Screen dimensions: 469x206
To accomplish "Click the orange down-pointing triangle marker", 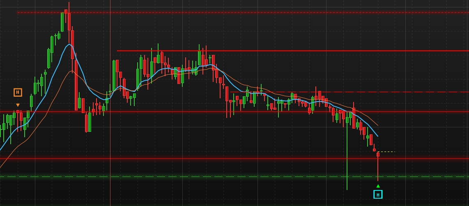I will 18,105.
